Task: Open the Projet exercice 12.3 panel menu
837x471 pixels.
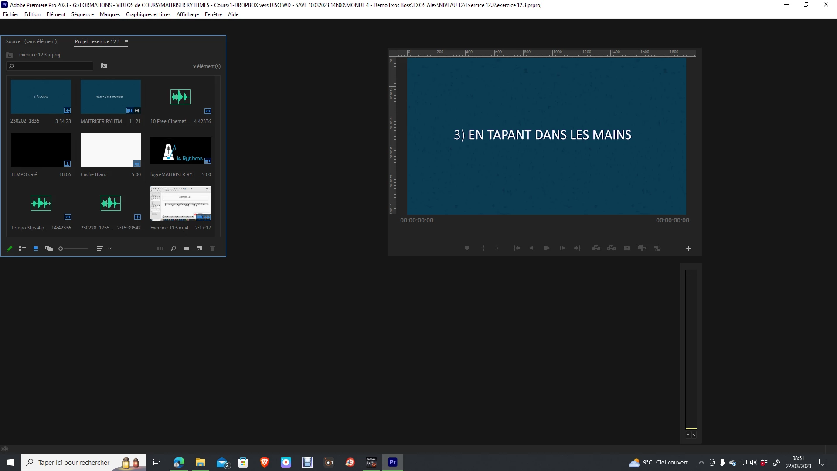Action: pos(126,42)
